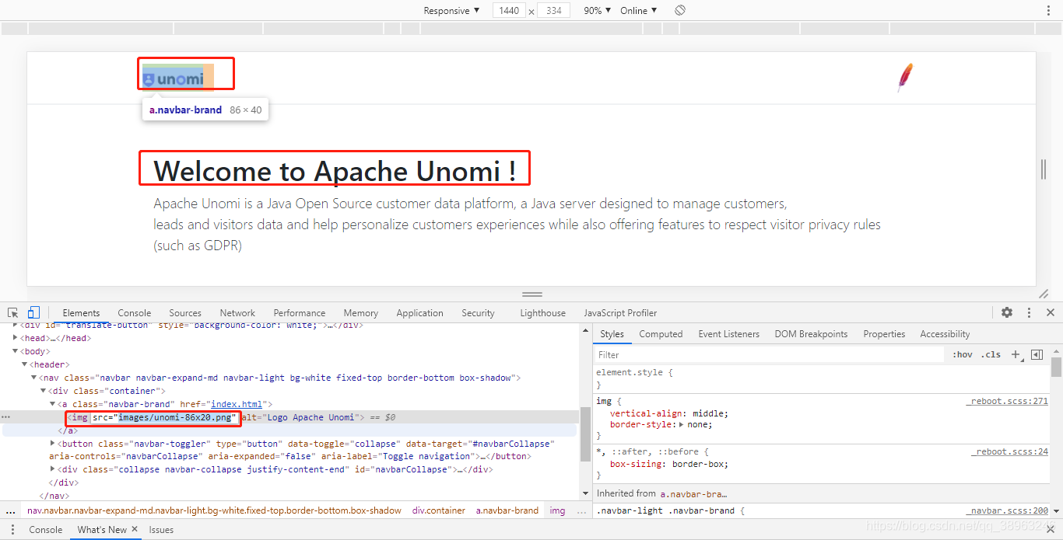Toggle the computed styles sidebar pane icon
This screenshot has height=540, width=1063.
[1037, 354]
